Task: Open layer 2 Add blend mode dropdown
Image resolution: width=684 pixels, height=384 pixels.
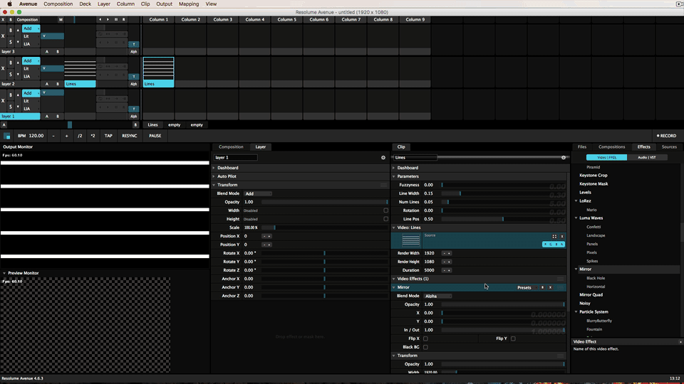Action: pos(31,61)
